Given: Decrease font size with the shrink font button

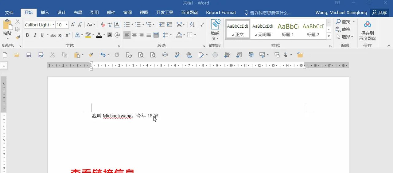Looking at the screenshot, I should point(80,25).
